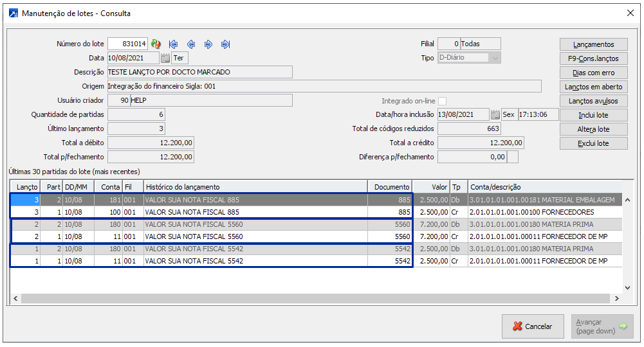
Task: Go to the first lot record
Action: (173, 44)
